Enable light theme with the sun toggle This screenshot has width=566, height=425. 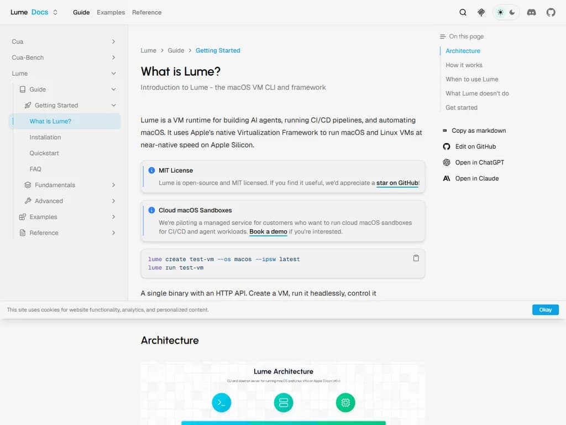click(500, 12)
